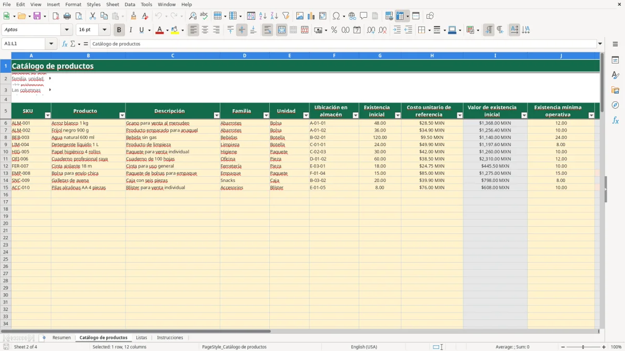Click the English (USA) language status
625x351 pixels.
(364, 347)
